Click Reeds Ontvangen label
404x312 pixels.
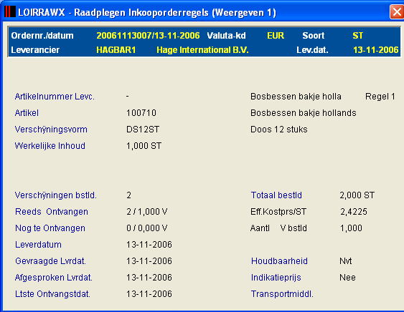(52, 212)
